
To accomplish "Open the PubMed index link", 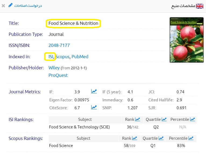I will tap(80, 57).
